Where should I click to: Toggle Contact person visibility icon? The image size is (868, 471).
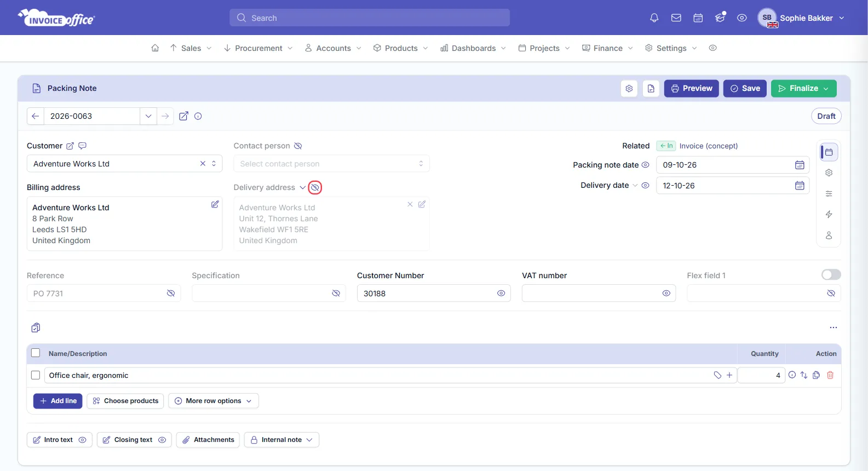[x=298, y=146]
